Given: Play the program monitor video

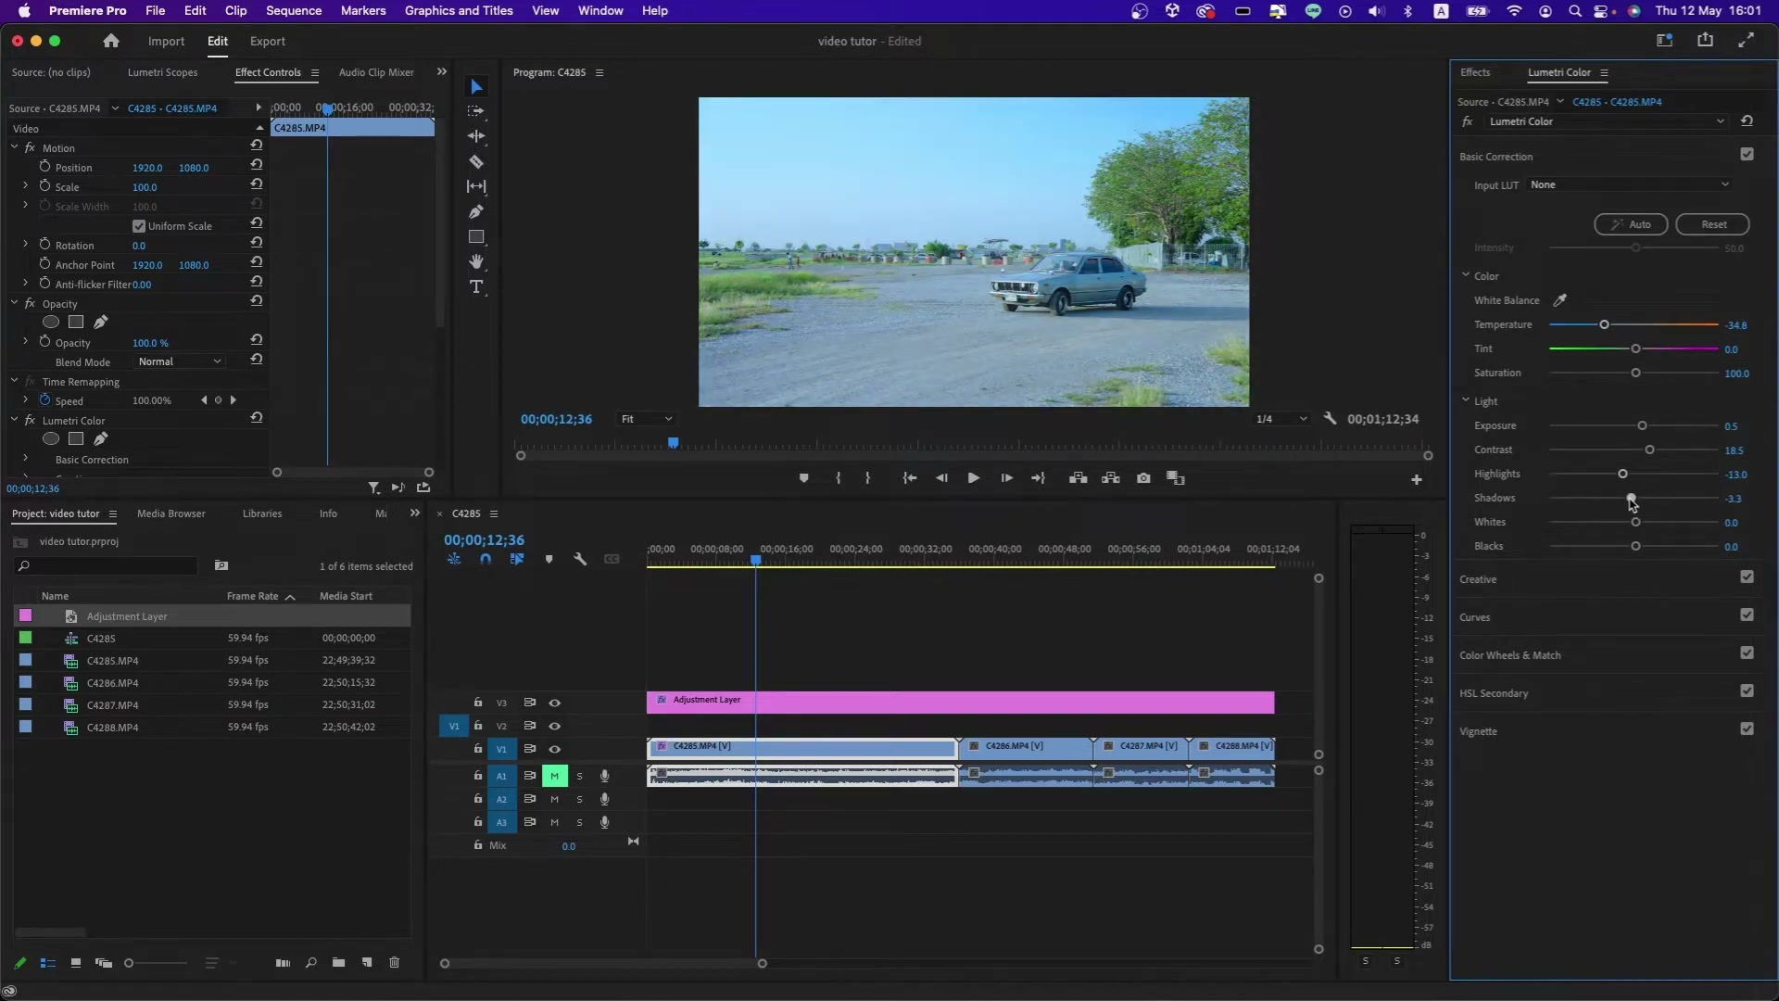Looking at the screenshot, I should [x=973, y=478].
